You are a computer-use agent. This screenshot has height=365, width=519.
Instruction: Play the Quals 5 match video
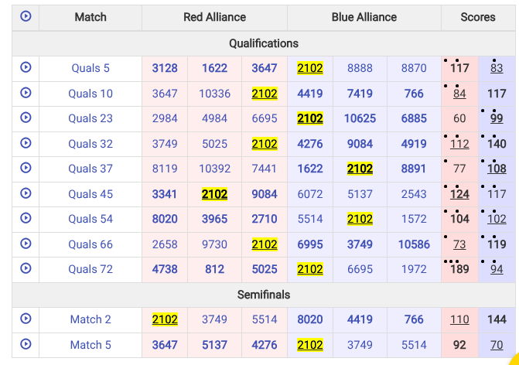pos(26,67)
